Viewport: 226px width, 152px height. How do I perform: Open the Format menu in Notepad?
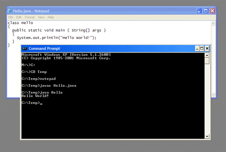tap(30, 17)
